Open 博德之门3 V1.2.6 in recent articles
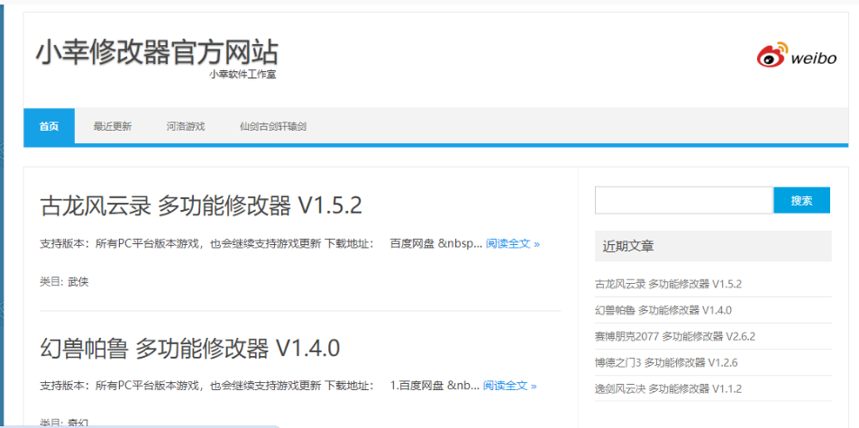 [667, 362]
